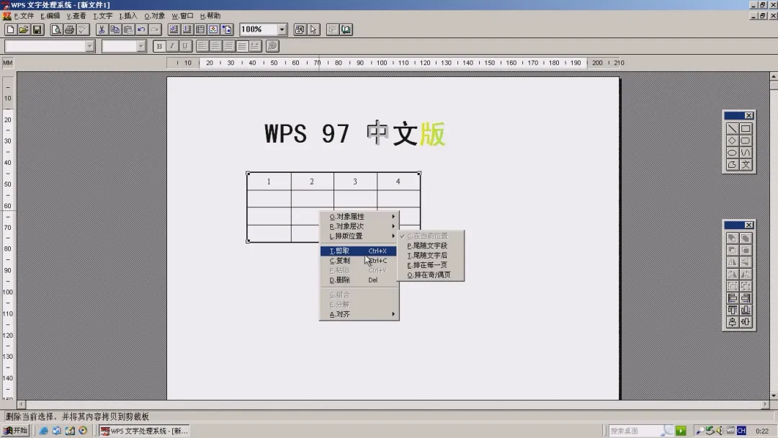The height and width of the screenshot is (438, 778).
Task: Expand the 对齐 submenu
Action: pos(359,315)
